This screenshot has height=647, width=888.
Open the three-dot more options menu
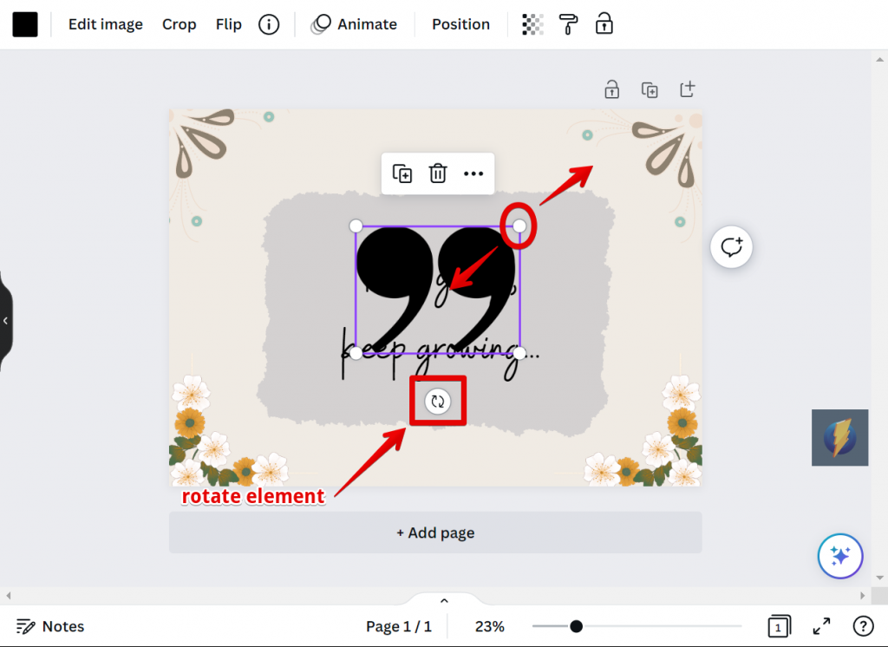[473, 173]
